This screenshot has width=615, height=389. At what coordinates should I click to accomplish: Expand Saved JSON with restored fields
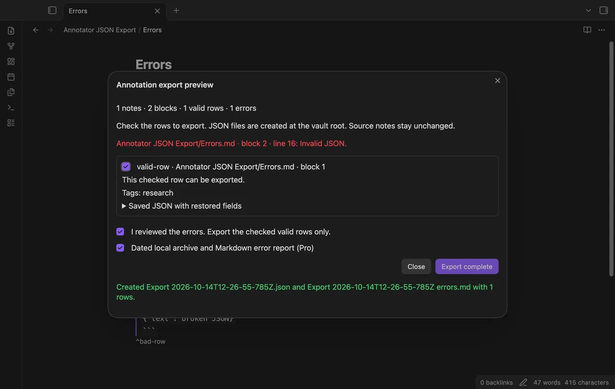(182, 206)
